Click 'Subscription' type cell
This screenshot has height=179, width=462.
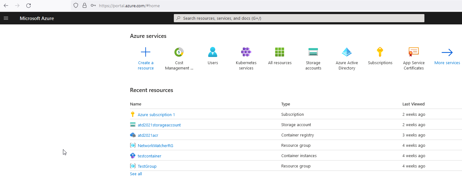tap(293, 114)
